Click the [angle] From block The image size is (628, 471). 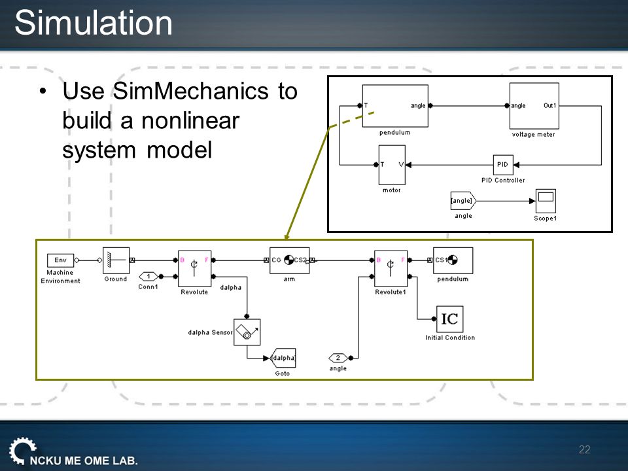(x=463, y=201)
